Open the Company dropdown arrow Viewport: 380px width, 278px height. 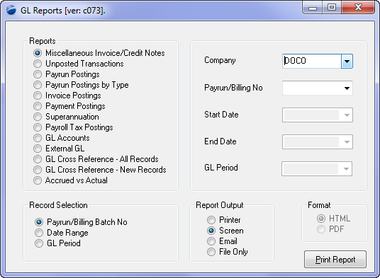(347, 61)
